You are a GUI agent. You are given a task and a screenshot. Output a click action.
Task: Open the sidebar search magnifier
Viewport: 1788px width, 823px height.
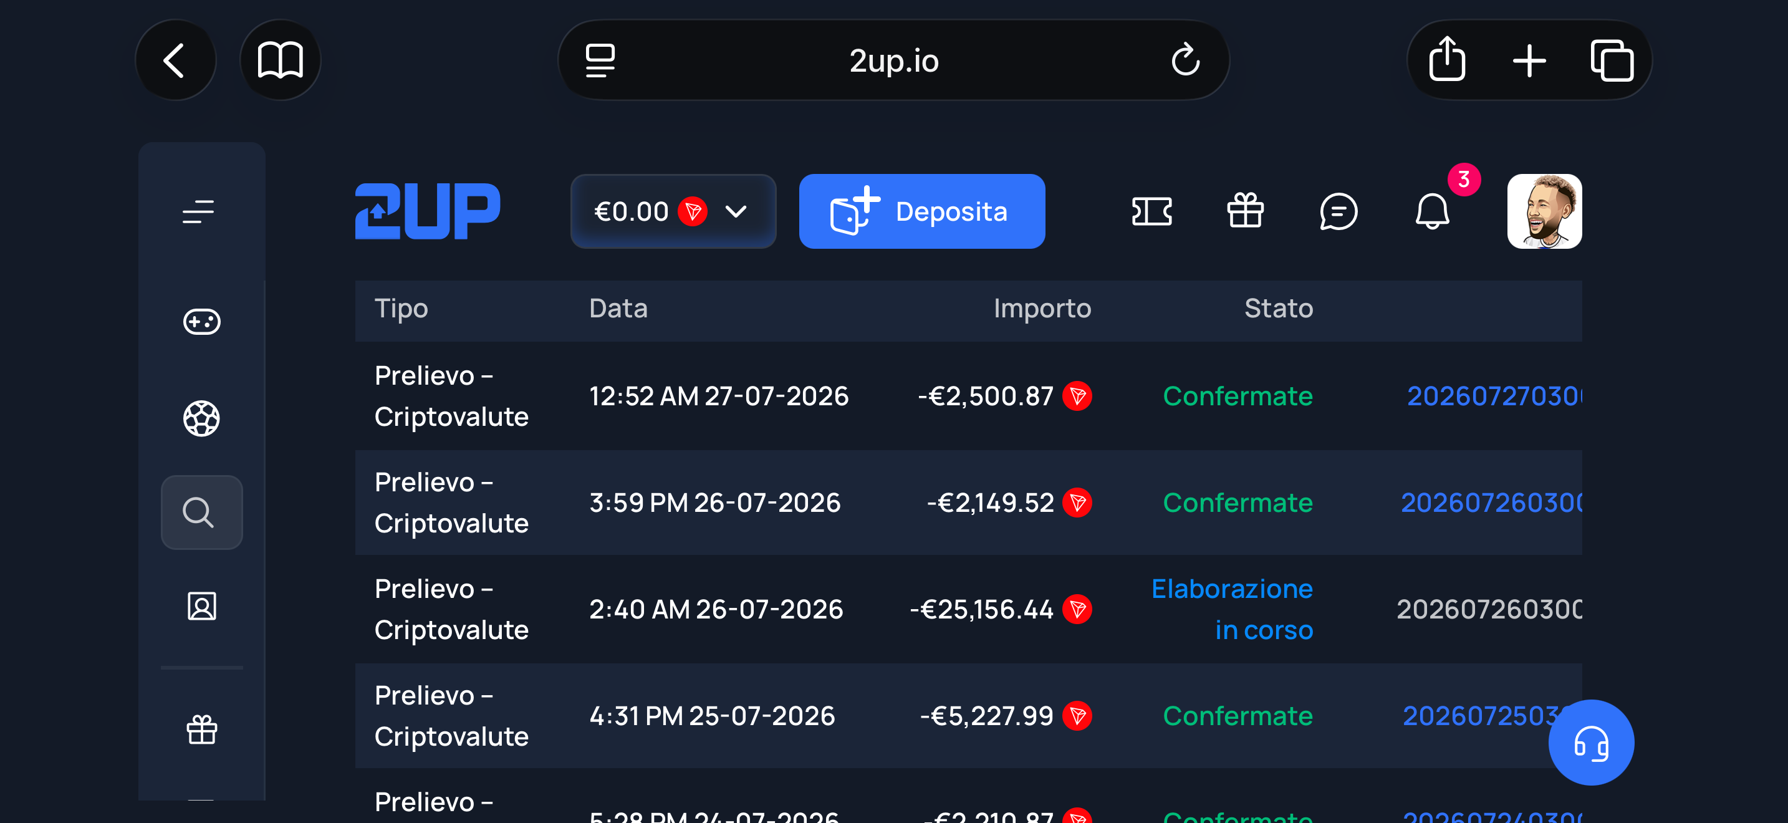coord(201,512)
